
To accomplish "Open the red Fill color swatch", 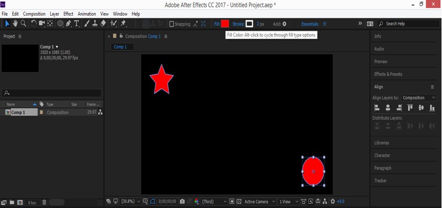I will 225,24.
